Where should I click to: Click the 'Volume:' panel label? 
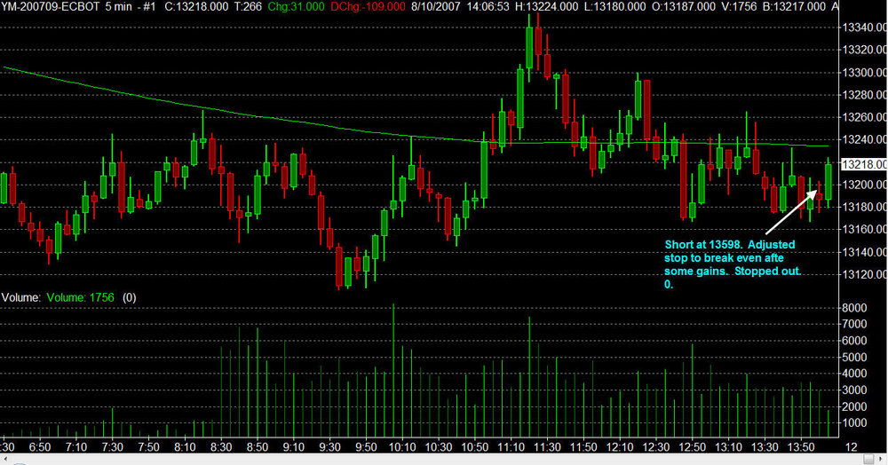coord(21,297)
